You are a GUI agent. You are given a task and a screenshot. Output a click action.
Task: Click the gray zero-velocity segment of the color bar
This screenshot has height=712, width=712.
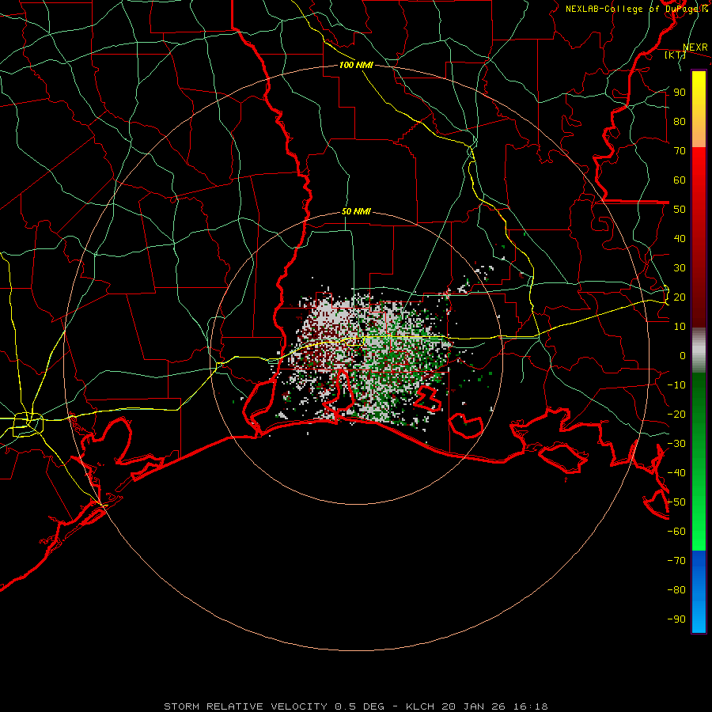click(699, 350)
